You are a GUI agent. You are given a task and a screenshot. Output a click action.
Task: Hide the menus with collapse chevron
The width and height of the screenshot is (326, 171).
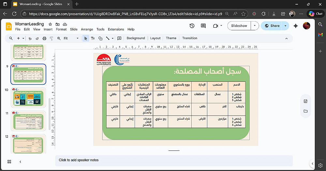tap(287, 38)
